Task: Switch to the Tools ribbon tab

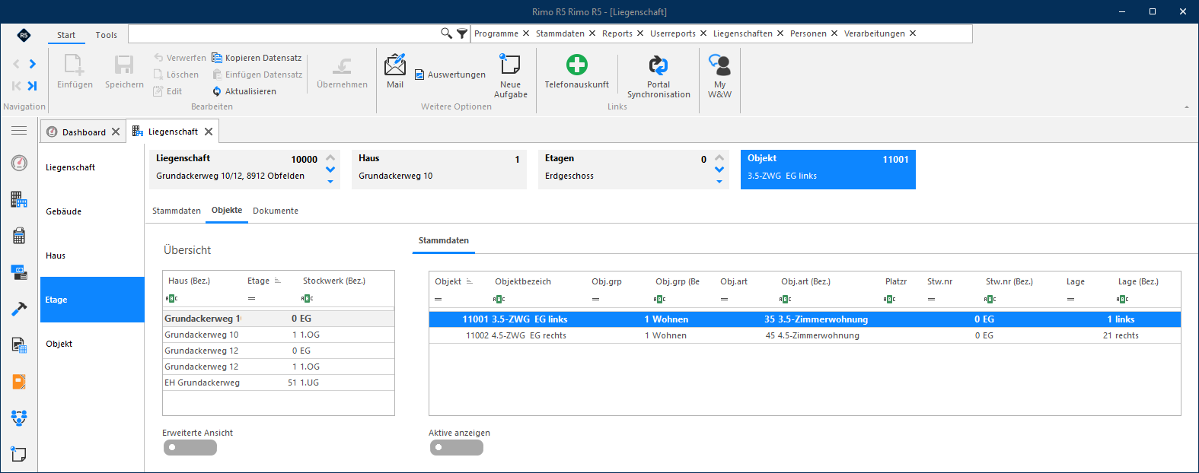Action: click(107, 35)
